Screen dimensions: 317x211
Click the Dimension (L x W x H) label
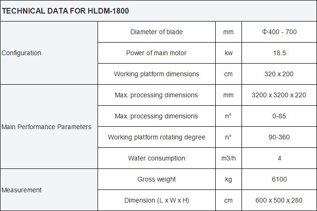click(x=157, y=200)
